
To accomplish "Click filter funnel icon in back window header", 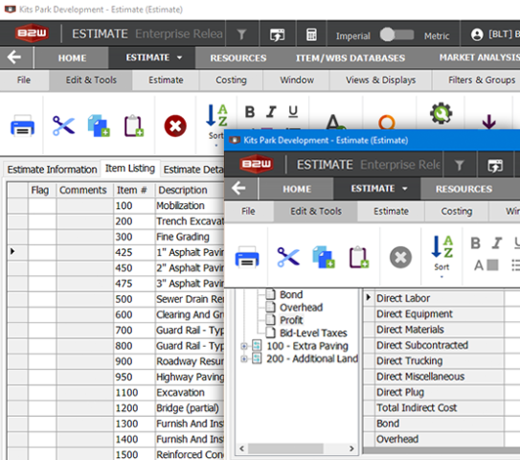I will (x=241, y=34).
